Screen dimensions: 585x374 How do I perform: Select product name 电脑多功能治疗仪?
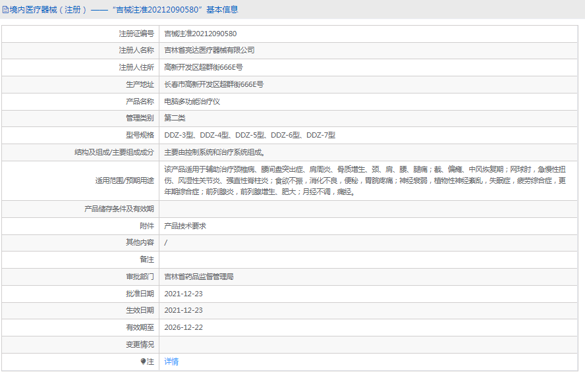click(x=192, y=101)
